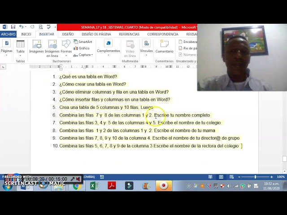The width and height of the screenshot is (287, 215).
Task: Open Google Chrome from the taskbar
Action: tap(77, 186)
